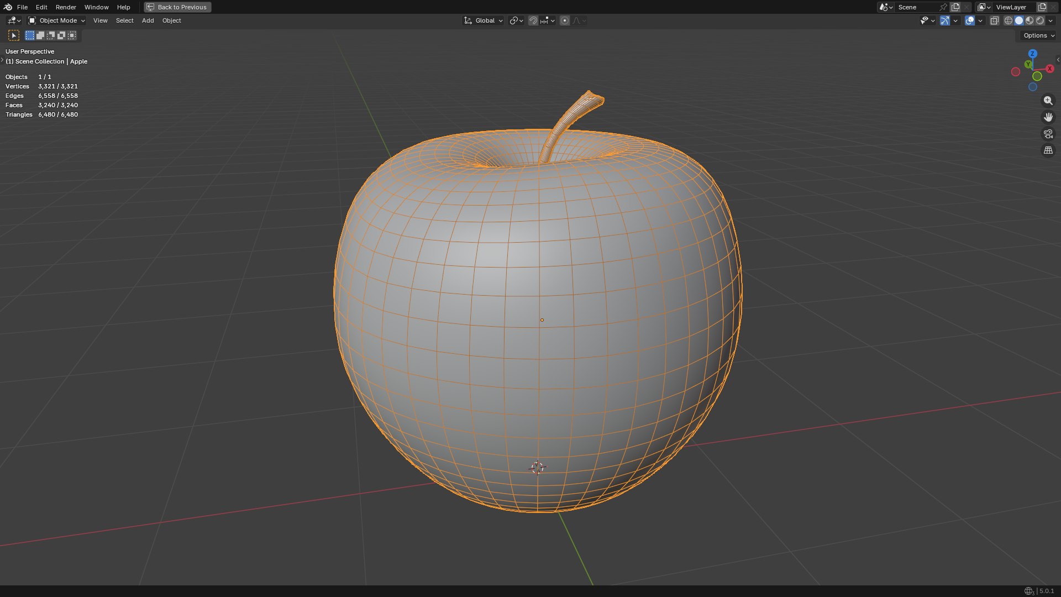Toggle Show Overlays visibility

pyautogui.click(x=970, y=20)
